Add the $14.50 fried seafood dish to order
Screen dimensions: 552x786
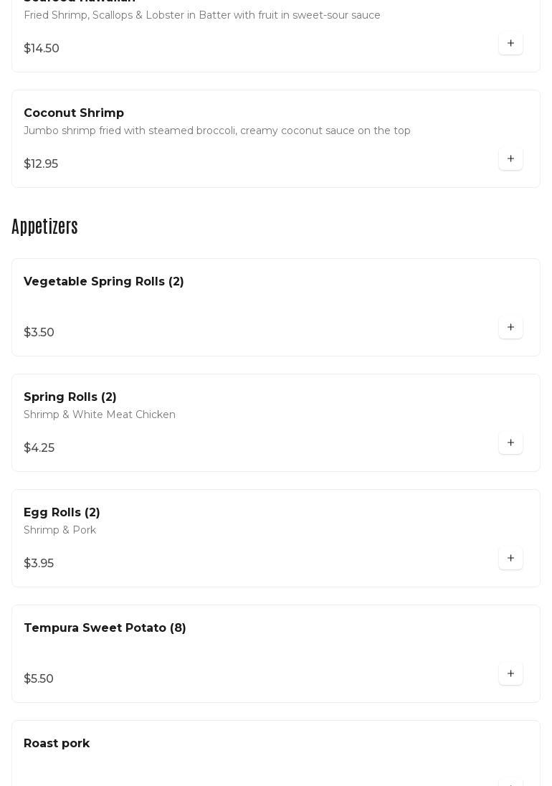pos(510,44)
